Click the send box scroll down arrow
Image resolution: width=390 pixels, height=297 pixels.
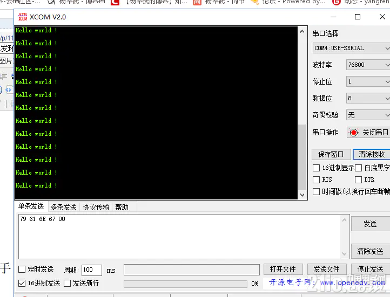[344, 253]
